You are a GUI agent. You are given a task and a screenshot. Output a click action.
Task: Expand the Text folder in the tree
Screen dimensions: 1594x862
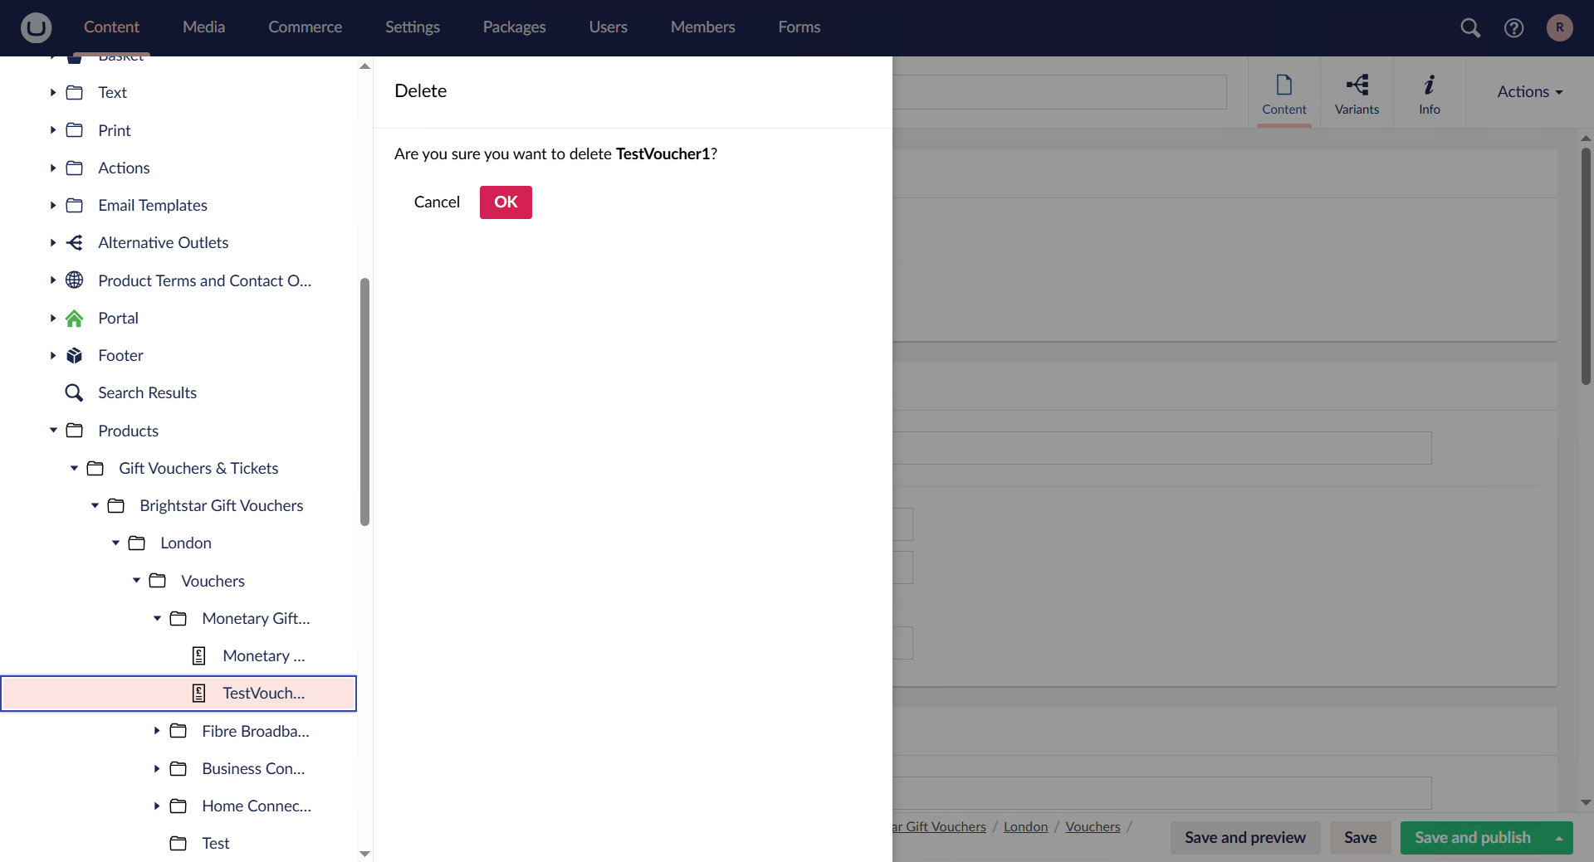point(51,92)
